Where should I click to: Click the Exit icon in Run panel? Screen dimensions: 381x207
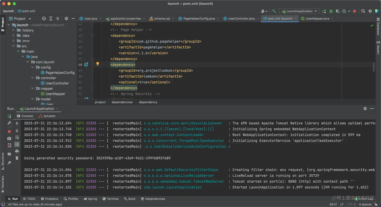coord(9,145)
